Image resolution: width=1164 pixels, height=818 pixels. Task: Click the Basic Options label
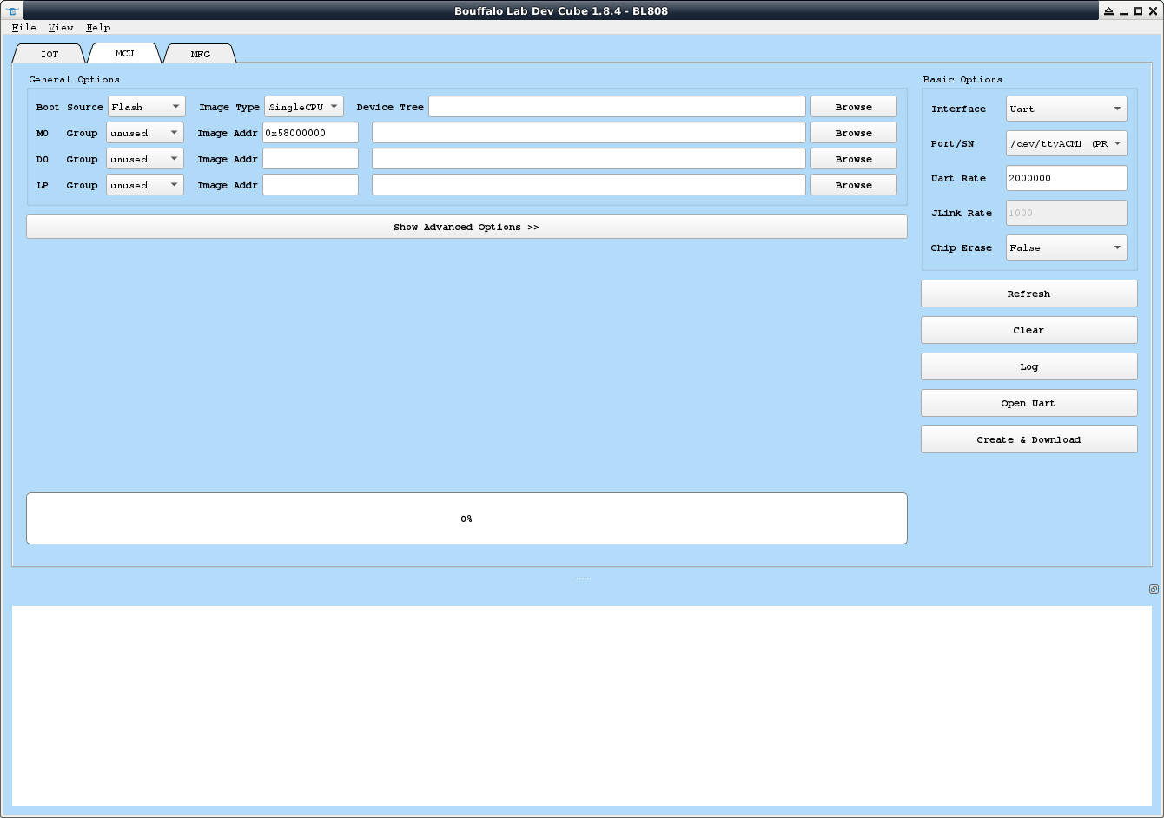coord(962,80)
